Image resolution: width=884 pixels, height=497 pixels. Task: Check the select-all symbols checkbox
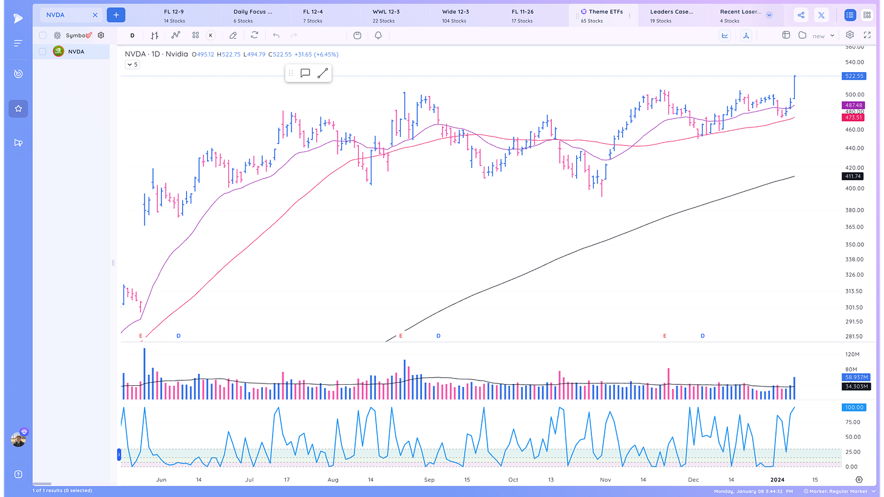click(x=42, y=36)
